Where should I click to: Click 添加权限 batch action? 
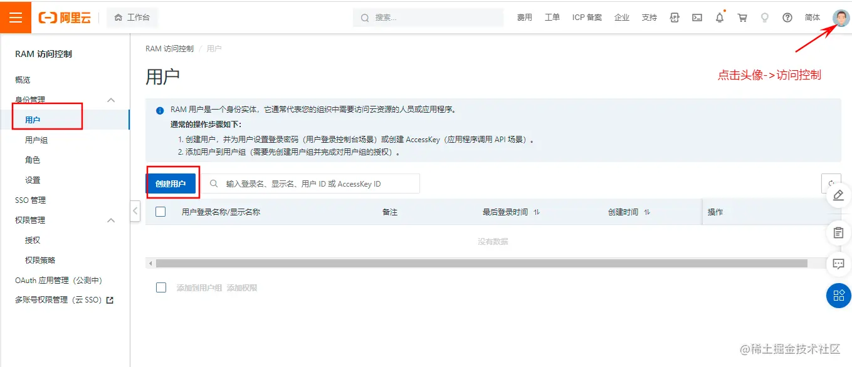(242, 288)
